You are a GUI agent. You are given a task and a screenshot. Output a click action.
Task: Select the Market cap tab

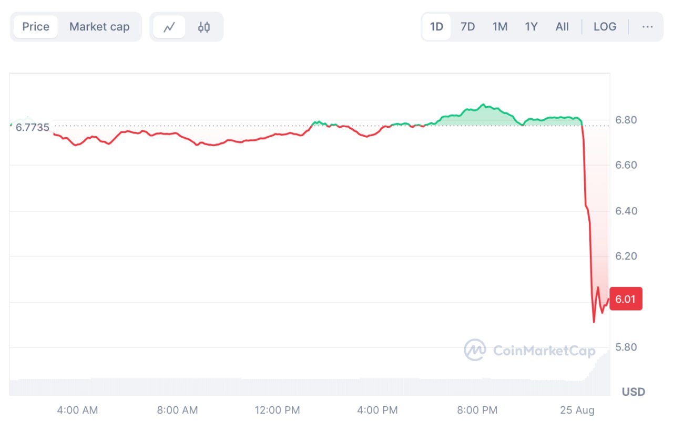99,27
